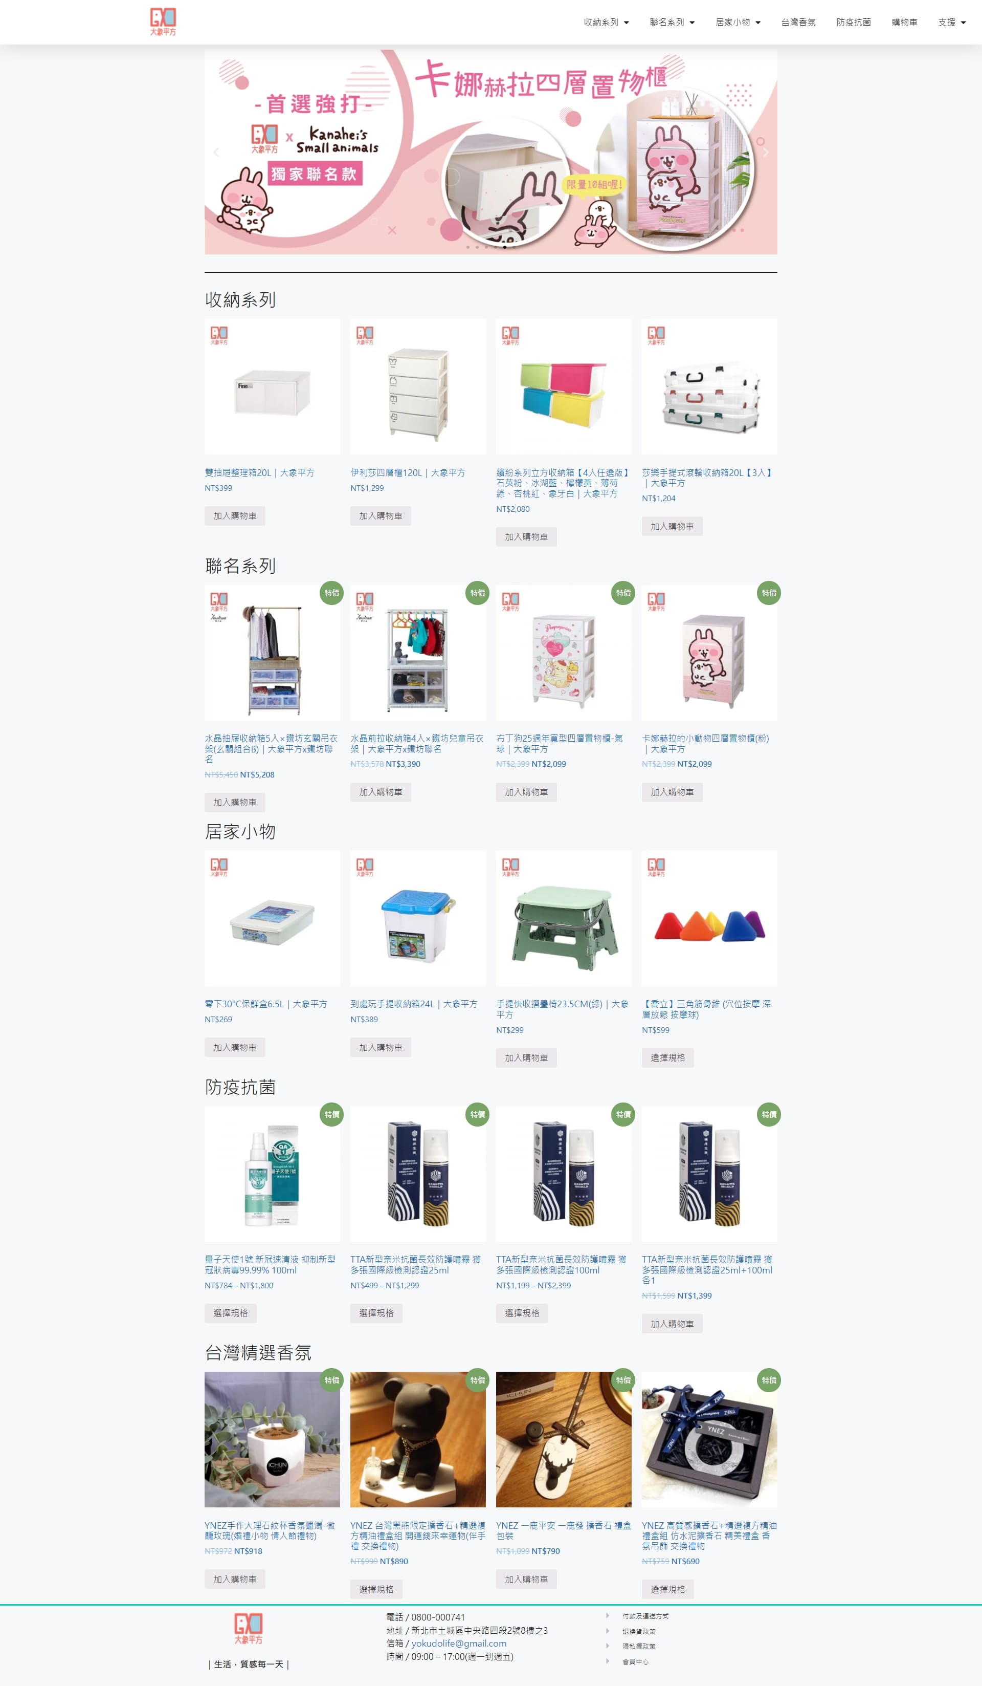Click the arrow beside 付款及運送方式

608,1616
